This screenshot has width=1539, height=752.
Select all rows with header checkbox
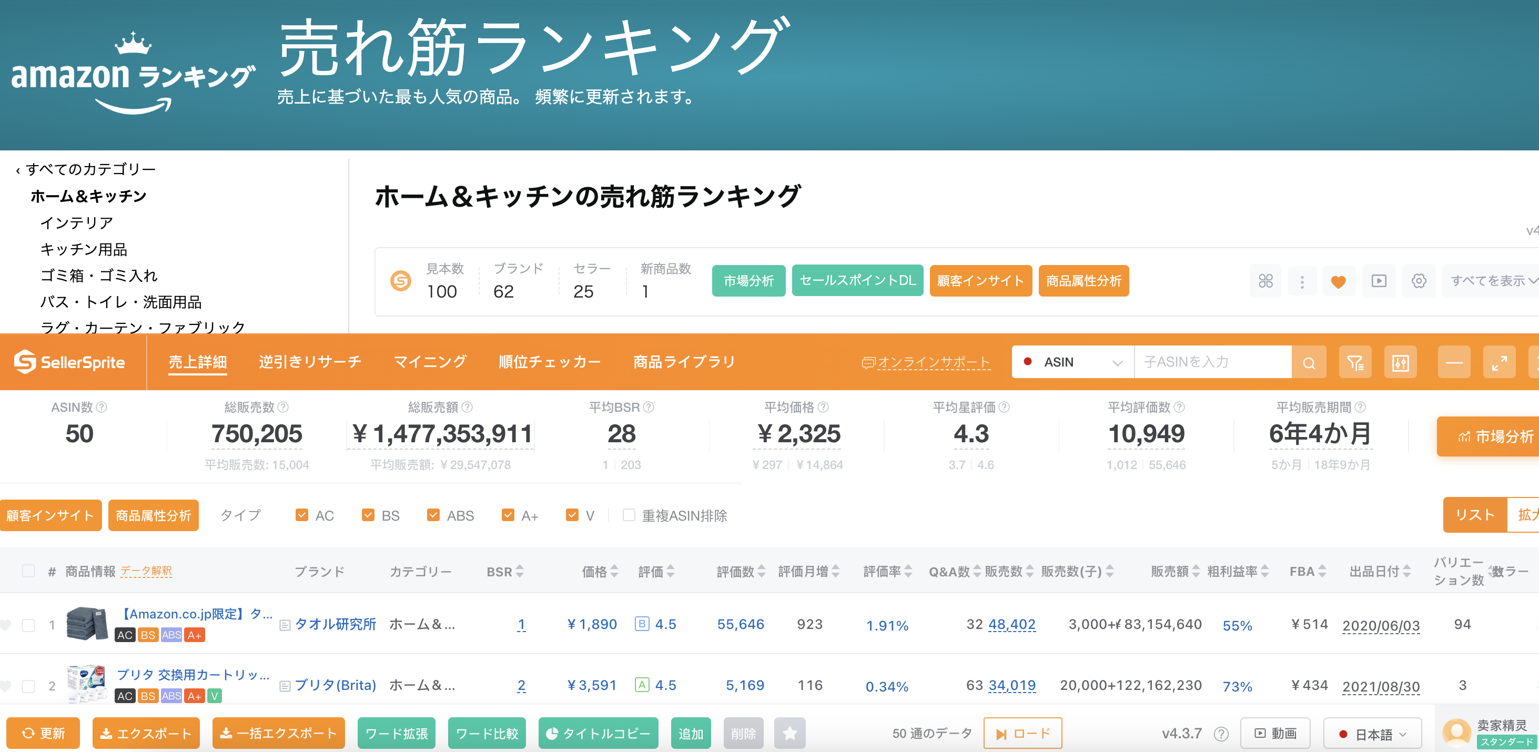click(x=28, y=571)
